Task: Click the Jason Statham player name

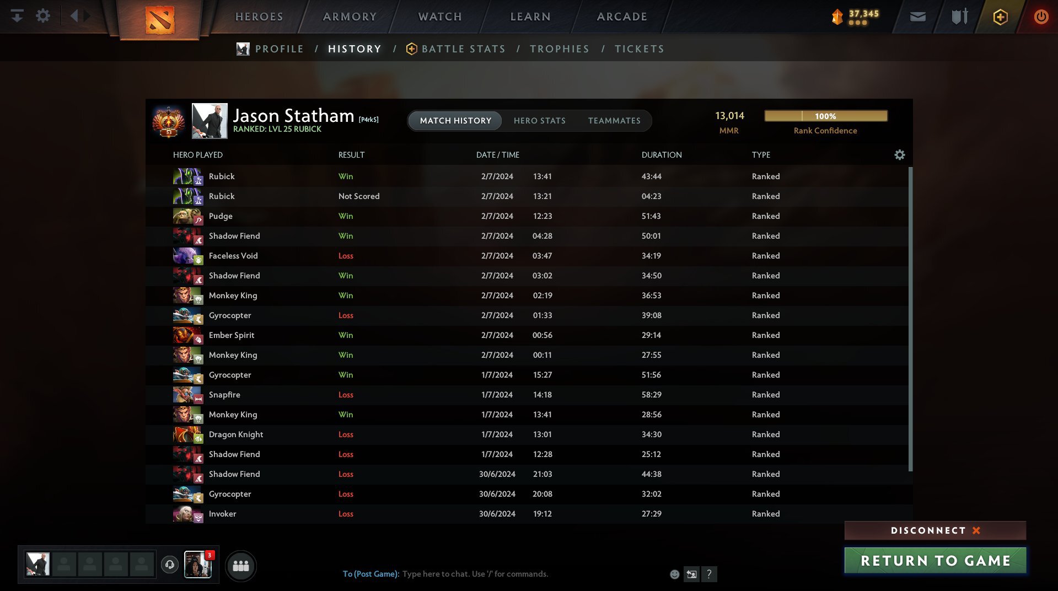Action: (293, 115)
